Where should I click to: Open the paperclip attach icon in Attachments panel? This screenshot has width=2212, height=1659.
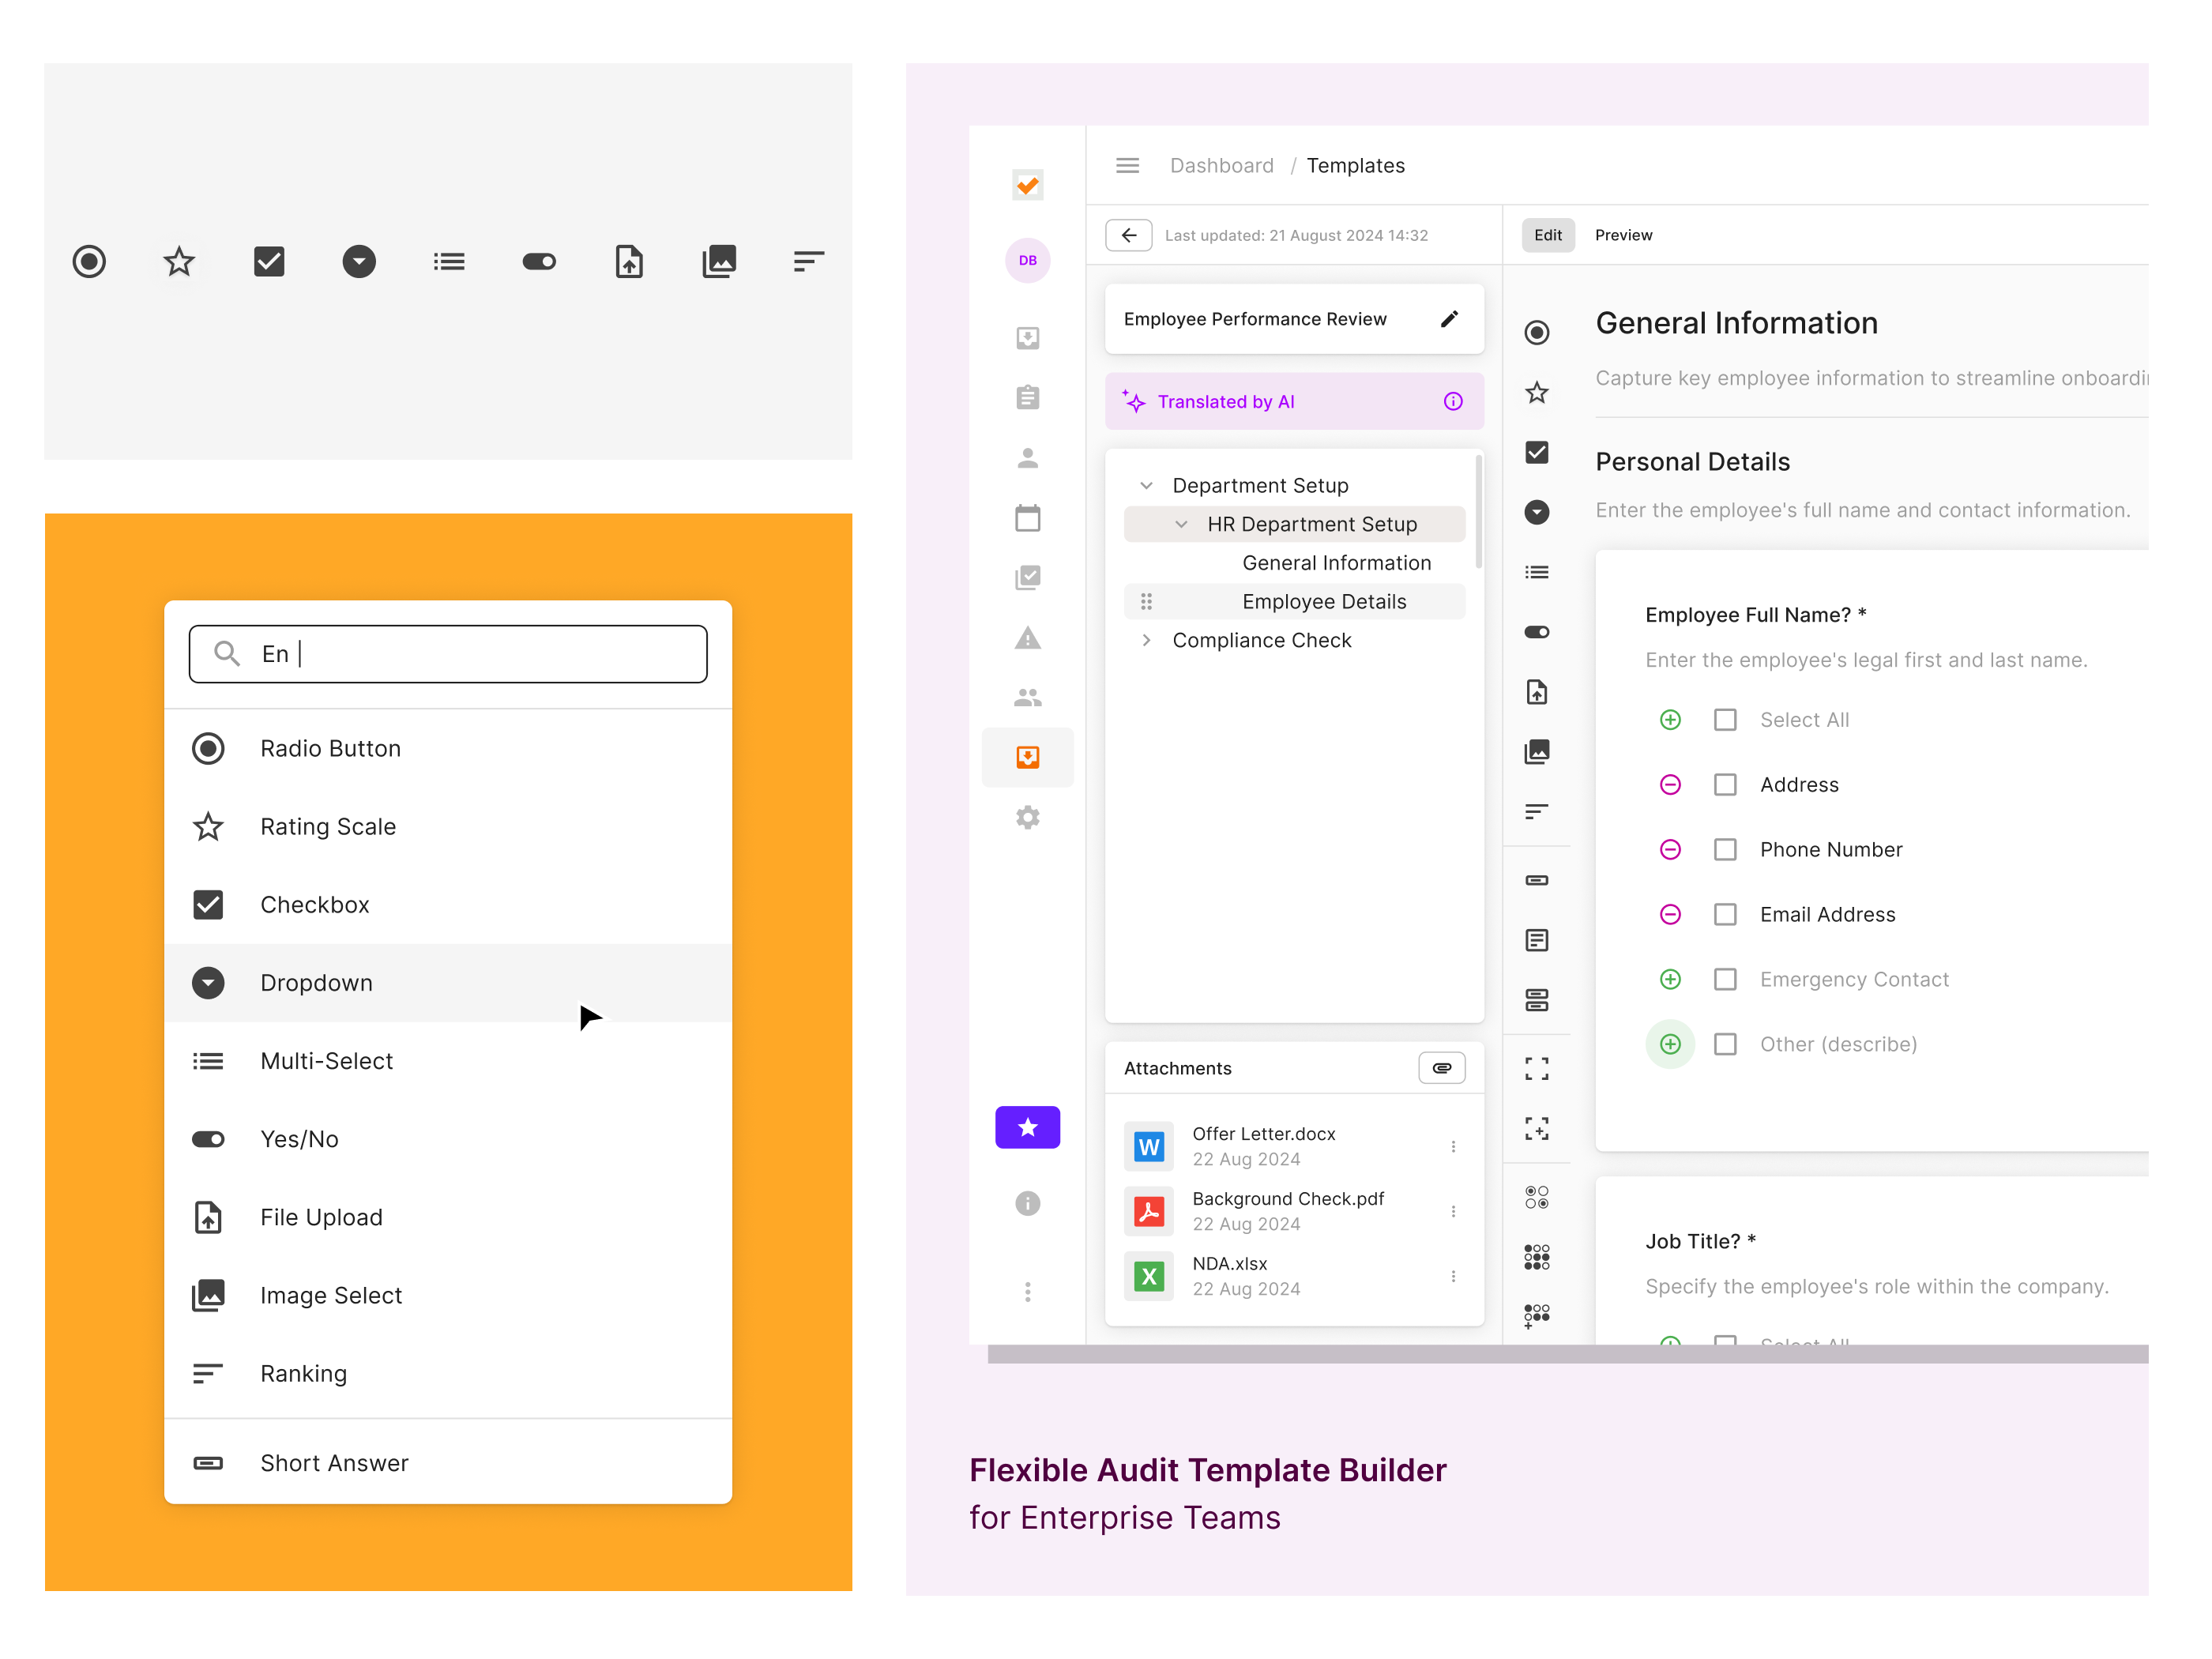click(1441, 1068)
